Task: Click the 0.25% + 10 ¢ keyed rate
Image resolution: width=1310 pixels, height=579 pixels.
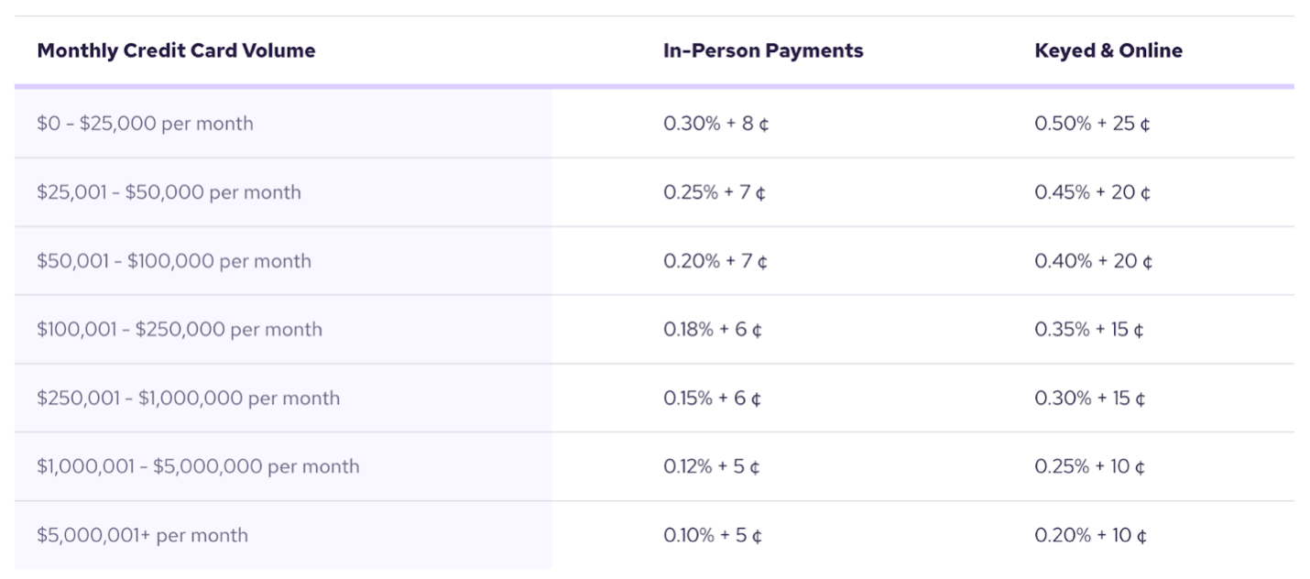Action: pyautogui.click(x=1090, y=466)
